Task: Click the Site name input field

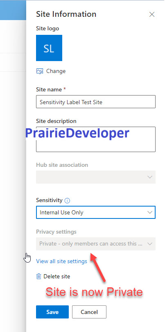Action: pos(96,102)
